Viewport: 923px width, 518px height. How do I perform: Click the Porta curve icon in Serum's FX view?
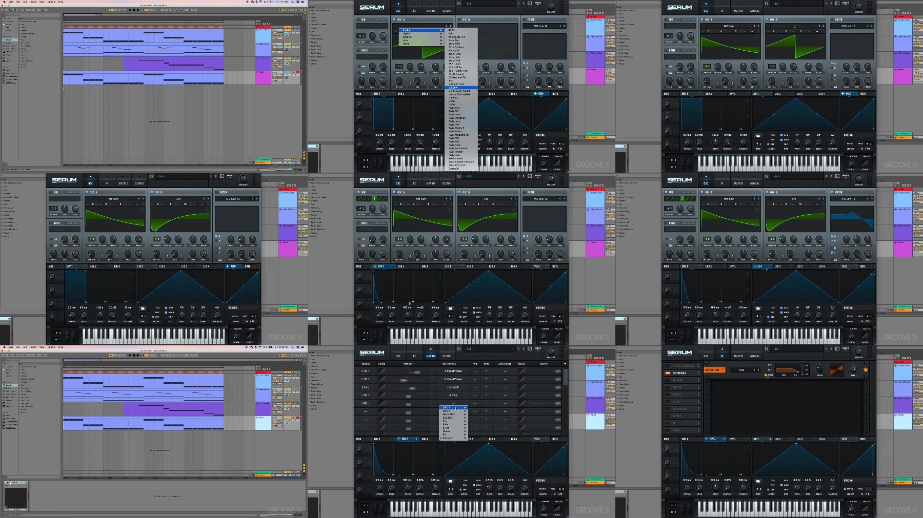tap(865, 508)
